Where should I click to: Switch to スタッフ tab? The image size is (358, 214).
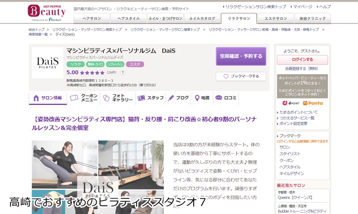(151, 98)
